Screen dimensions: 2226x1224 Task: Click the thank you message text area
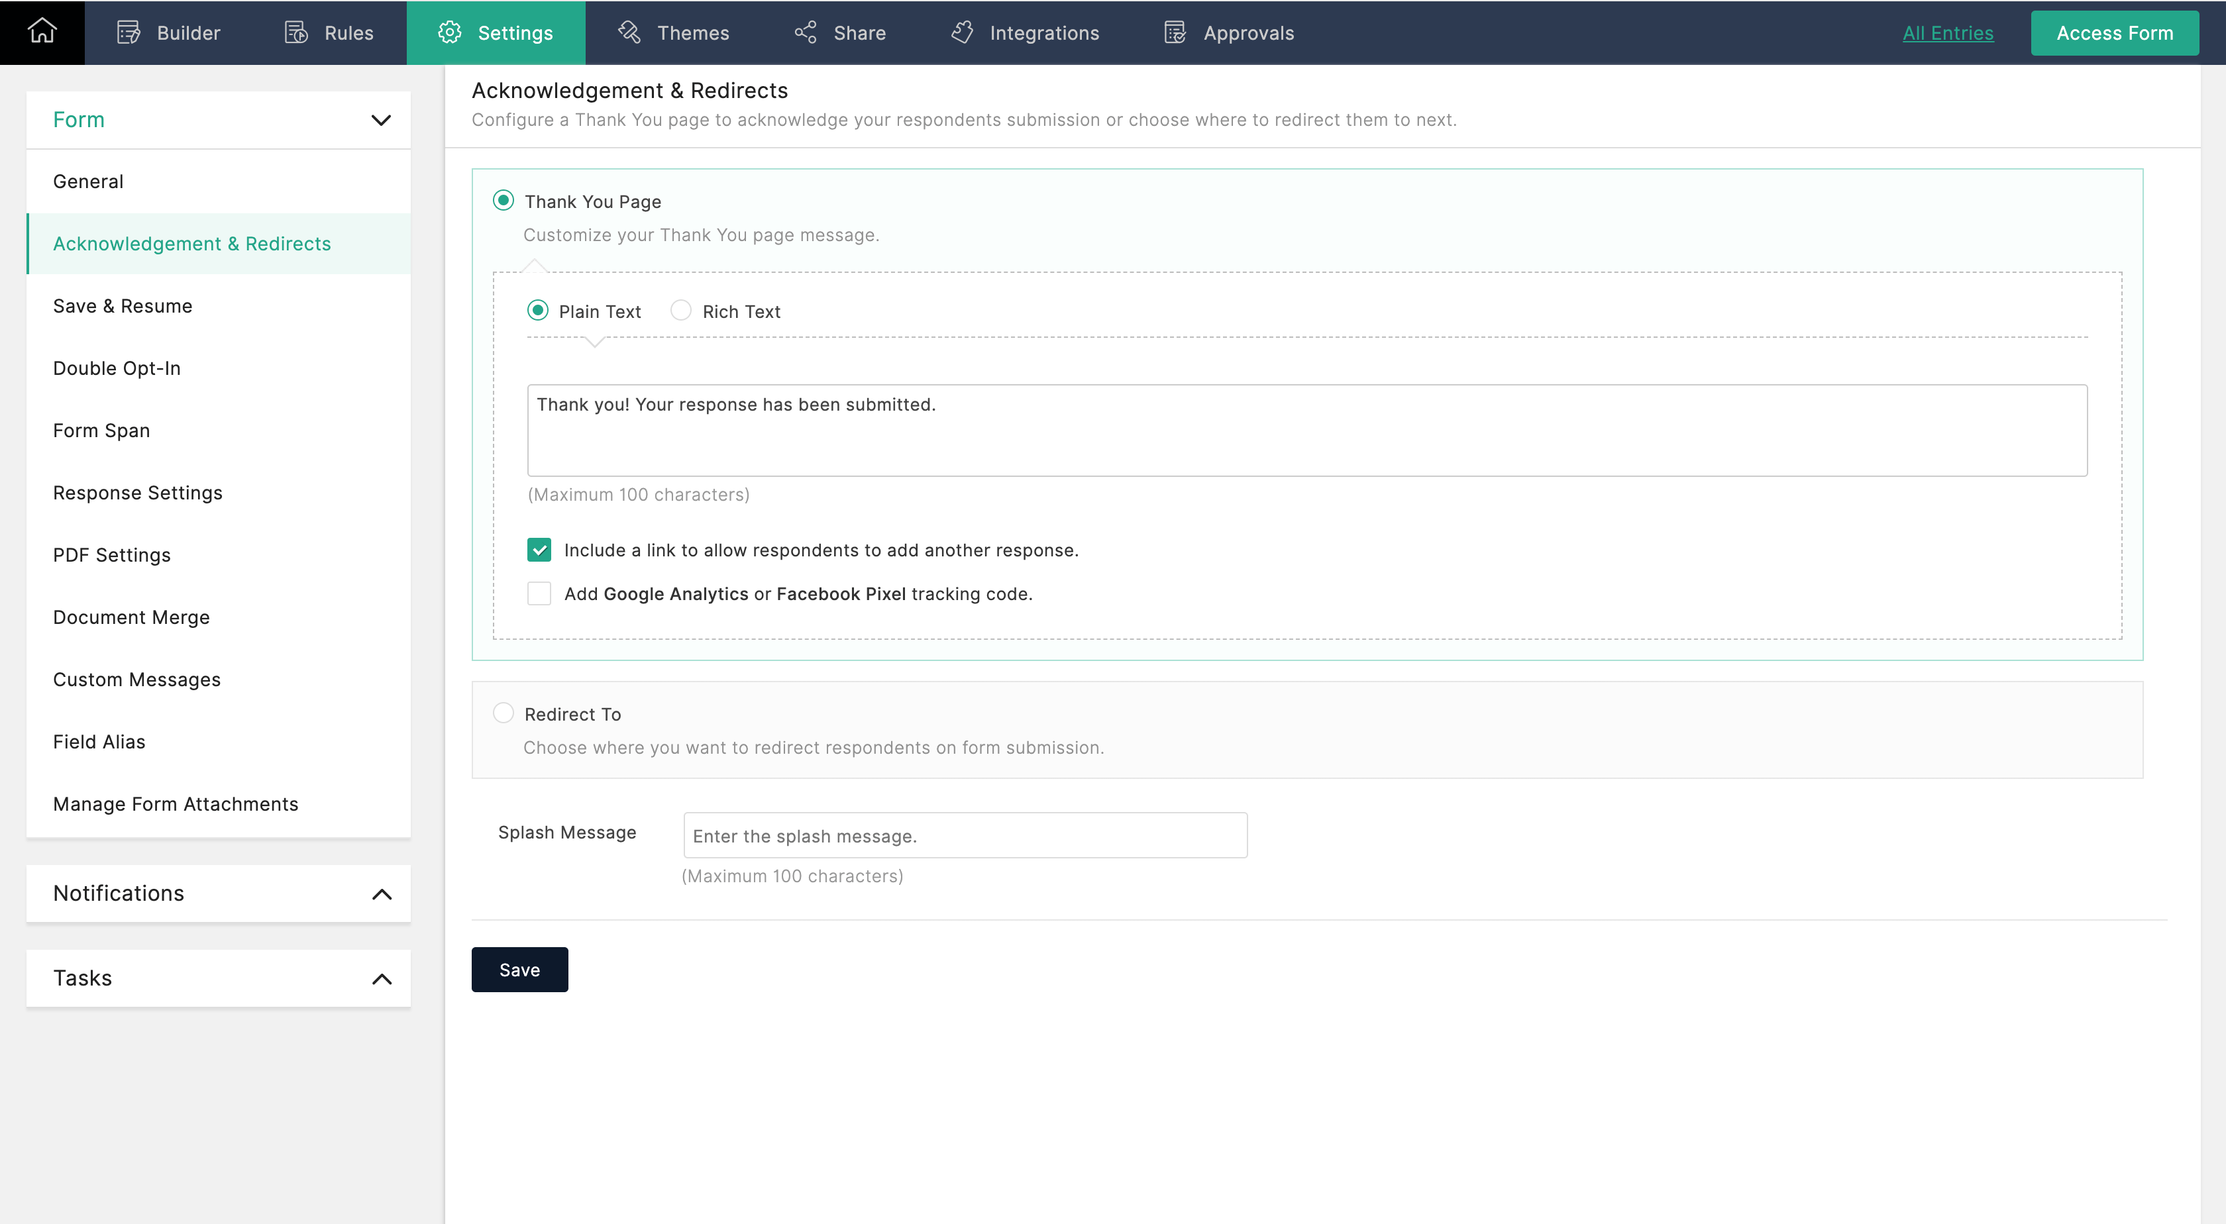pyautogui.click(x=1306, y=430)
